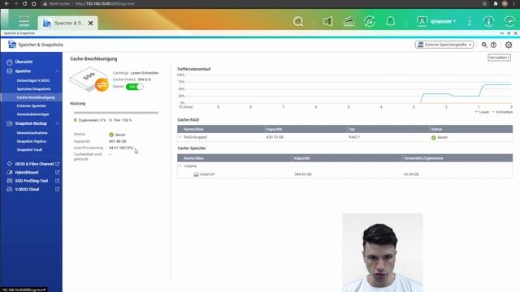
Task: Open the QTS main menu hamburger icon
Action: [x=24, y=21]
